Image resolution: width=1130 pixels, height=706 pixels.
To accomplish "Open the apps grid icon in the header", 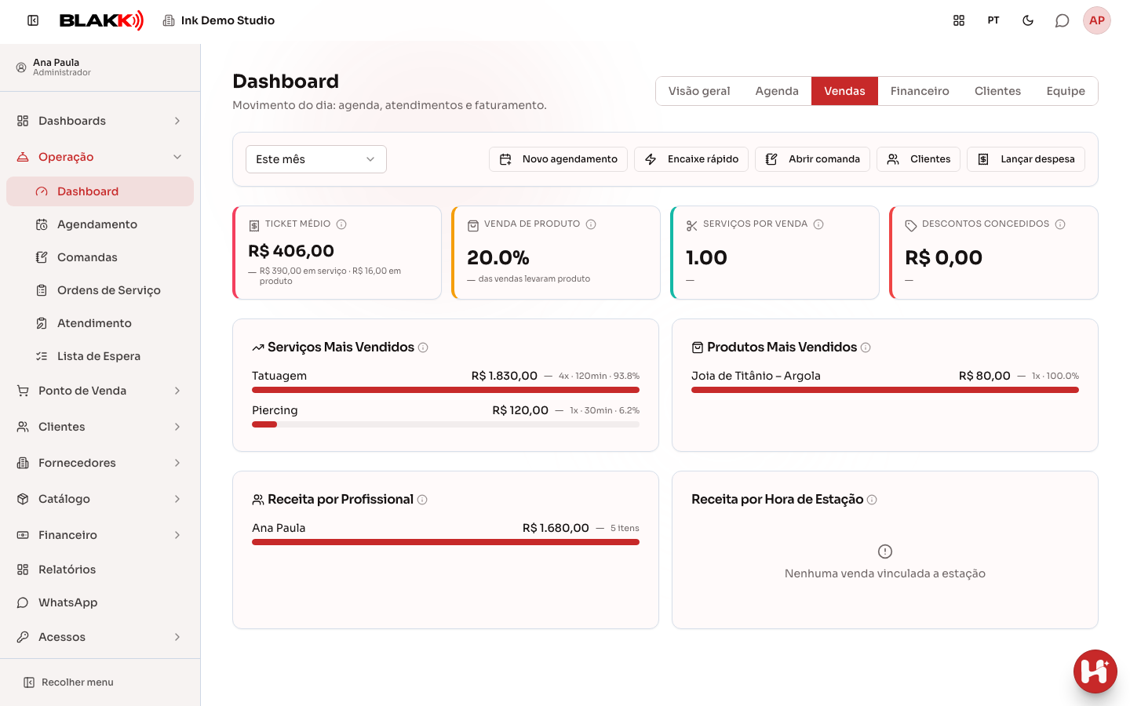I will pyautogui.click(x=959, y=20).
